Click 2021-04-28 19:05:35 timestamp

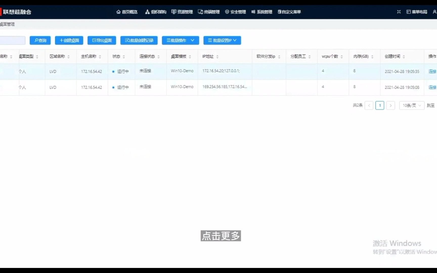[402, 72]
